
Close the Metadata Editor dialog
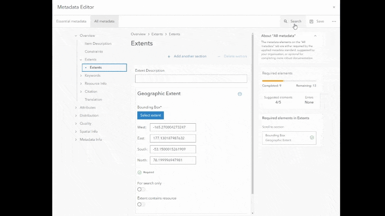pyautogui.click(x=334, y=7)
